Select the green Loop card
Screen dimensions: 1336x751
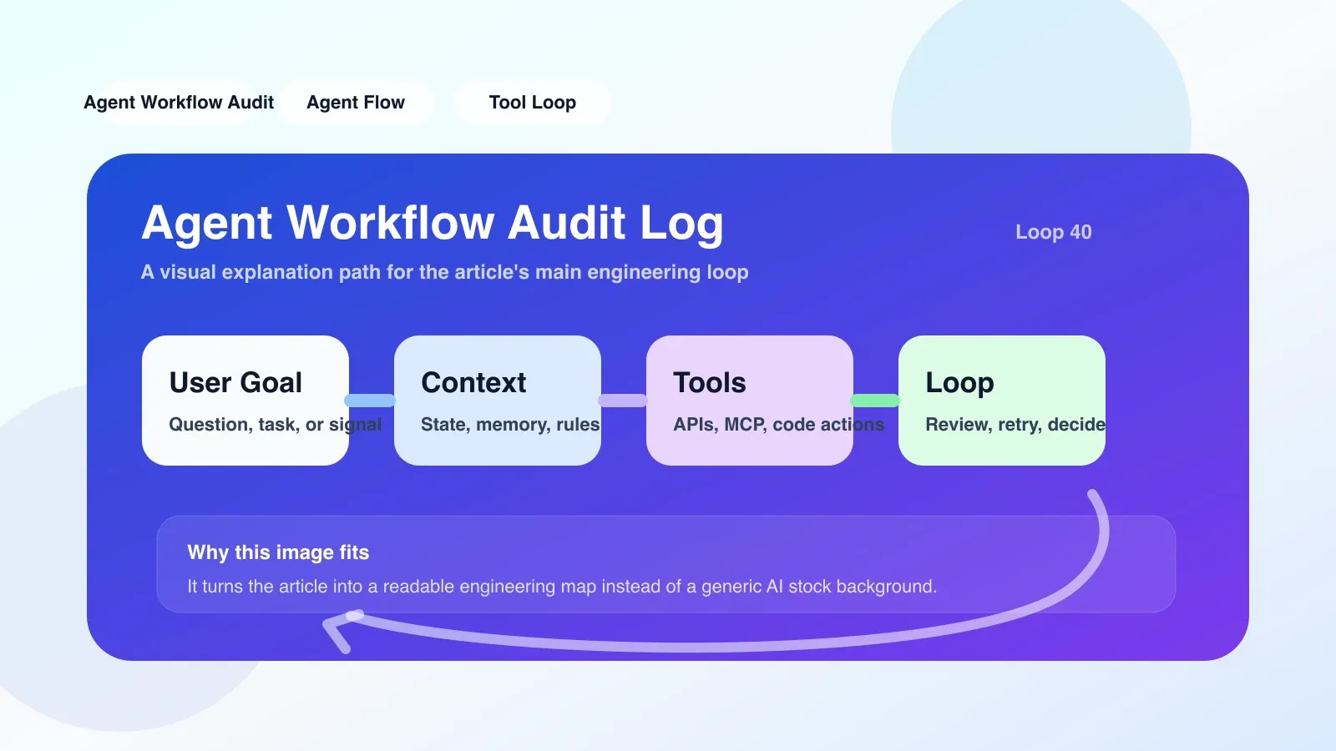tap(1002, 401)
